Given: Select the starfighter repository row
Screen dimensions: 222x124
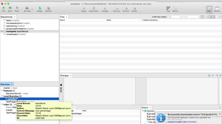Looking at the screenshot, I should [29, 31].
